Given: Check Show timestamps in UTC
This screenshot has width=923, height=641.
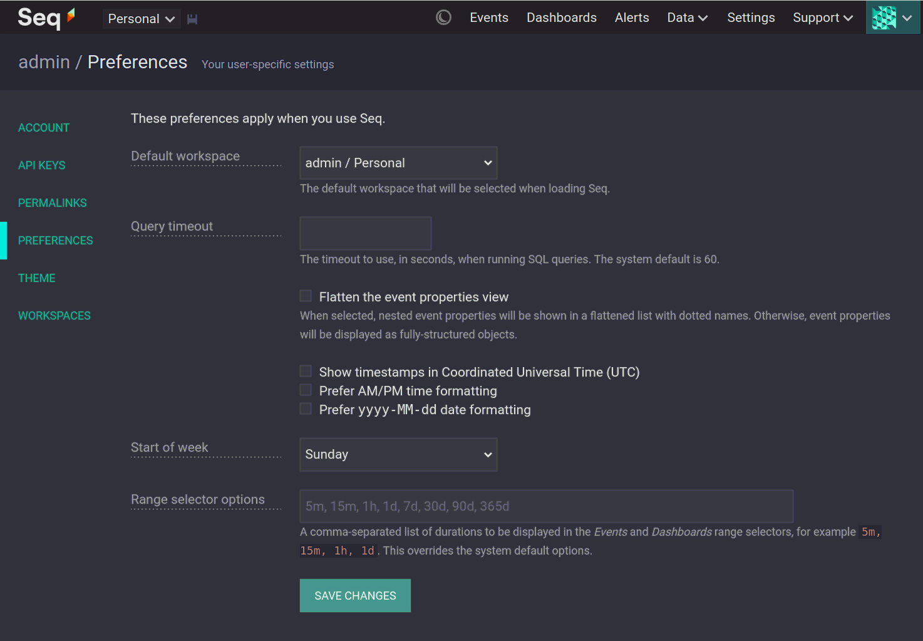Looking at the screenshot, I should (x=306, y=372).
